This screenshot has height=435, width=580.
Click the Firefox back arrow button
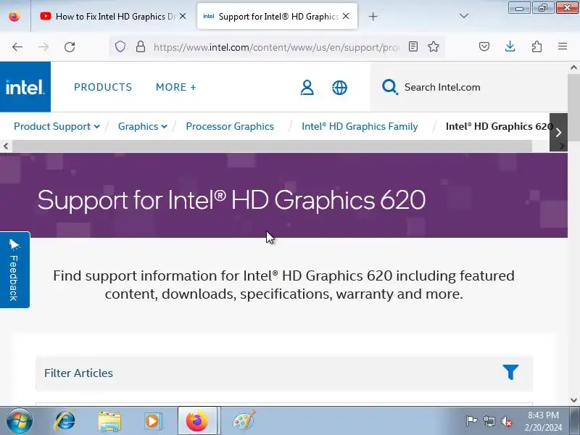pyautogui.click(x=17, y=47)
